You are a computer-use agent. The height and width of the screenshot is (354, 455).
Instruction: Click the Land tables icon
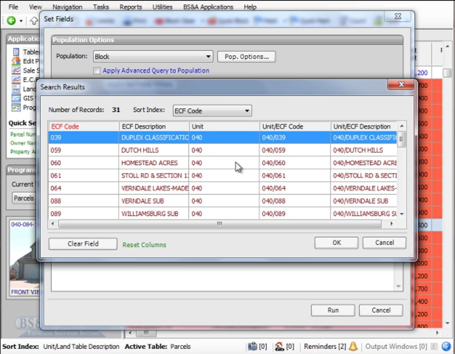(x=16, y=89)
